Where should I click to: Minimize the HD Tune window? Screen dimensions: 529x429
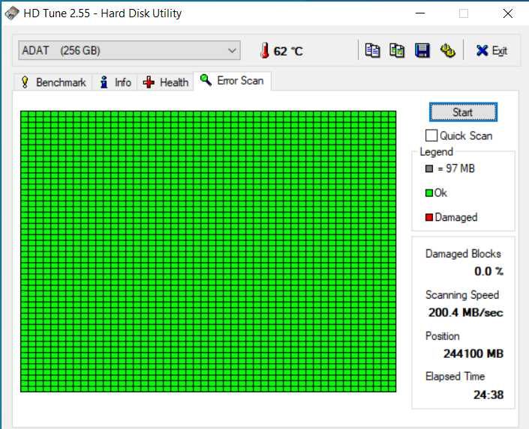point(420,13)
